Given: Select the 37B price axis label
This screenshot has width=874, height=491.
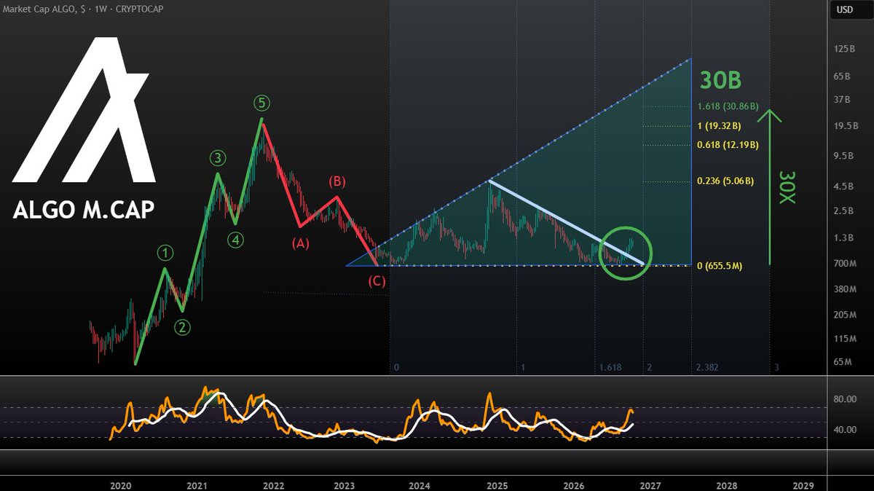Looking at the screenshot, I should point(843,100).
